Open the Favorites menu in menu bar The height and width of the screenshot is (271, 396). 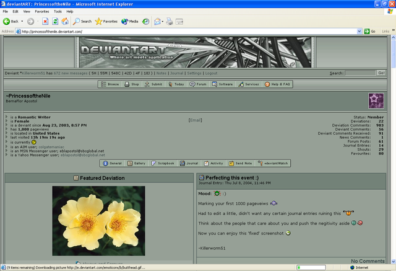[x=41, y=11]
